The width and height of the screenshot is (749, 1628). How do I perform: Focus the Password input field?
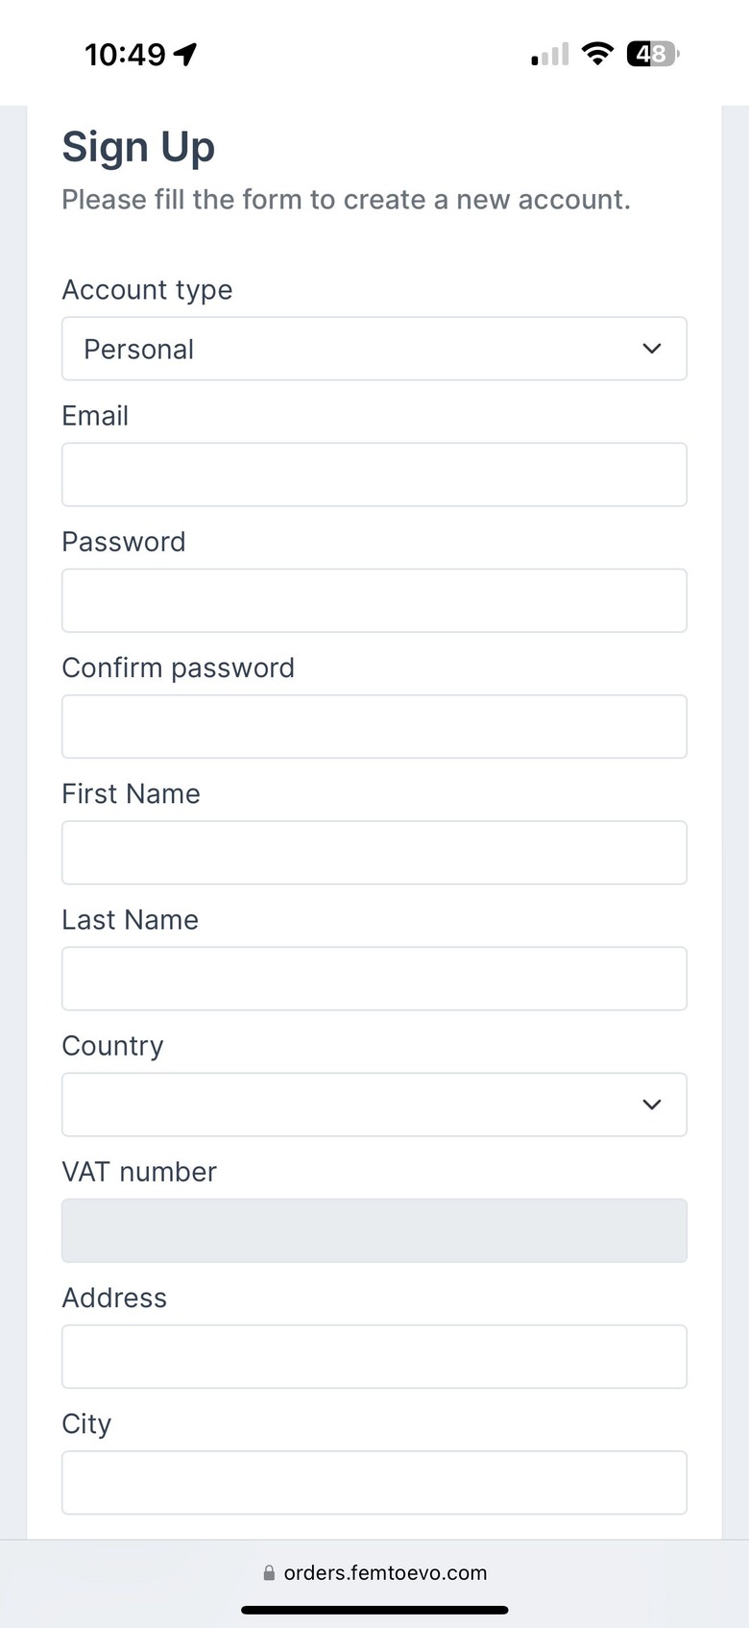click(x=374, y=600)
